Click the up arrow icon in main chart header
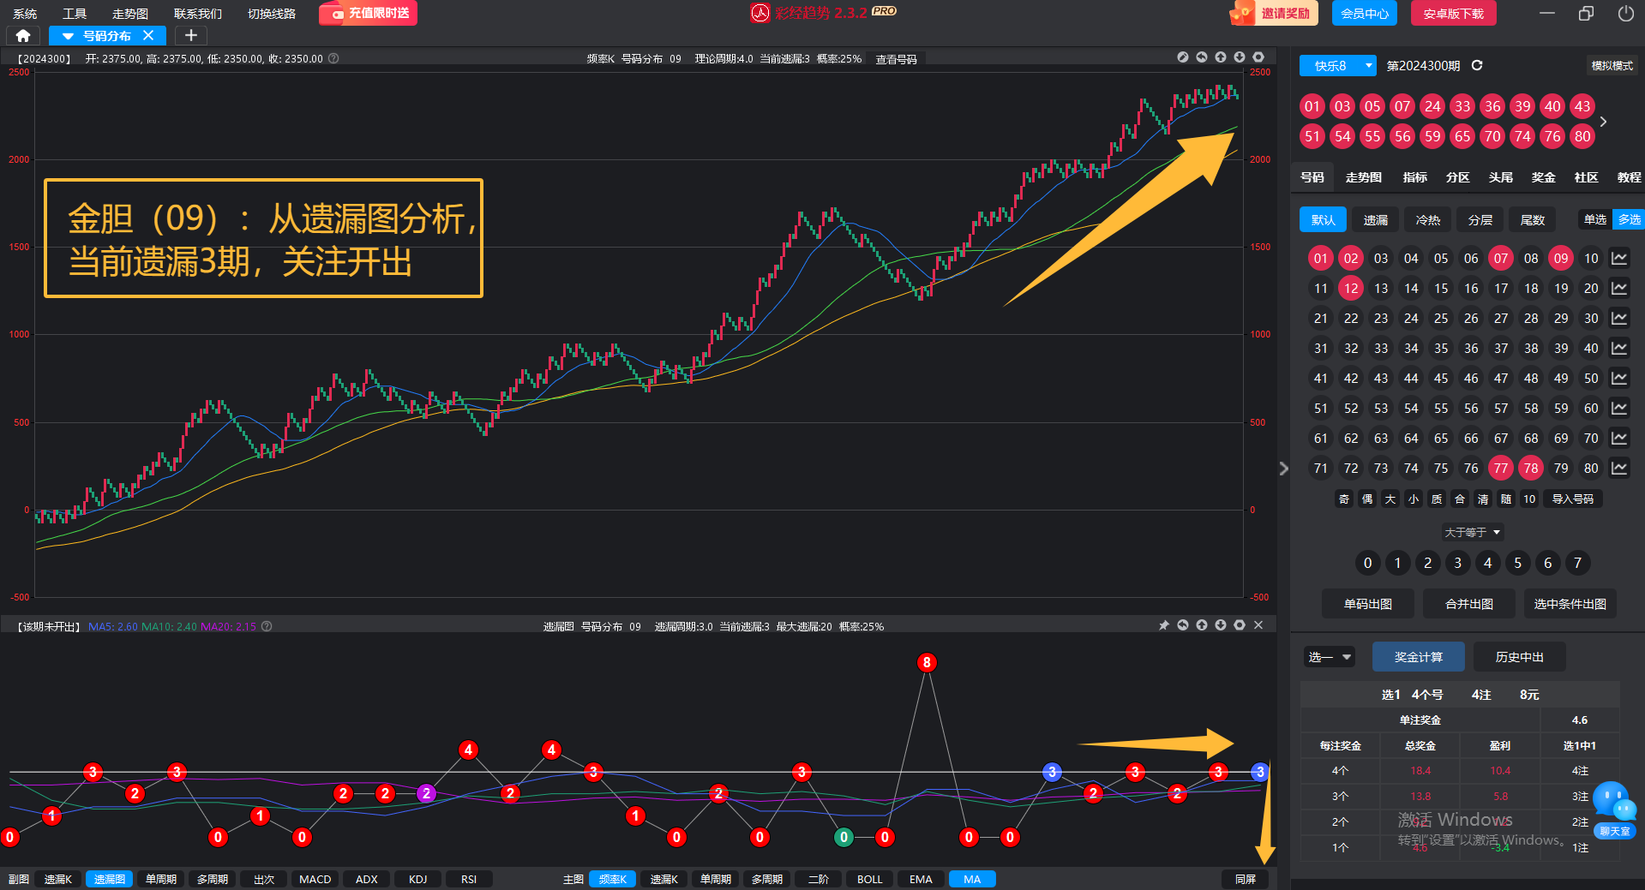1645x890 pixels. (x=1221, y=57)
